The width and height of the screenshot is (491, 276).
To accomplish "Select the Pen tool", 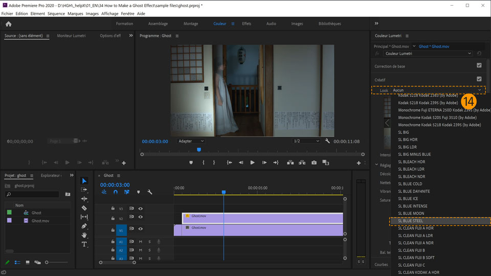I will pyautogui.click(x=84, y=226).
